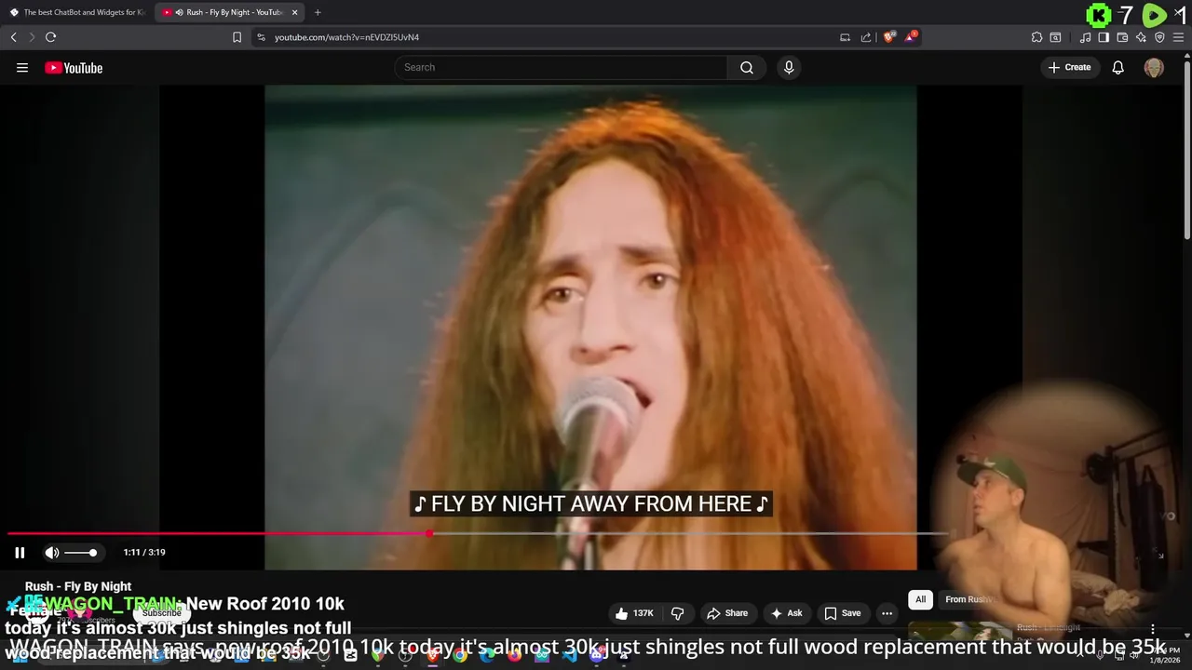Open the extensions puzzle icon

pyautogui.click(x=1036, y=37)
